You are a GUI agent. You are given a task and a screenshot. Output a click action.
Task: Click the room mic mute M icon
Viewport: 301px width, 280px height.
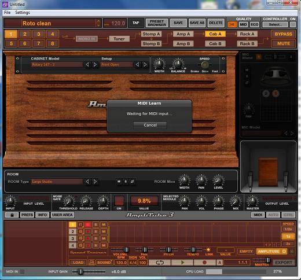coord(119,182)
